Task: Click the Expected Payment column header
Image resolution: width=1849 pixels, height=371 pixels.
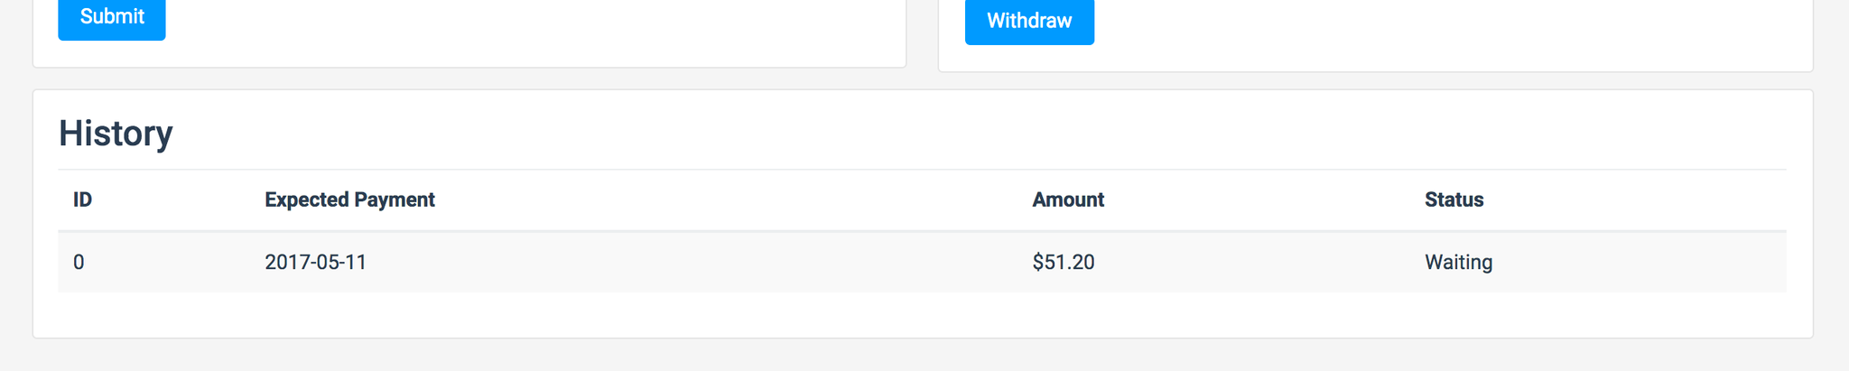Action: [x=349, y=199]
